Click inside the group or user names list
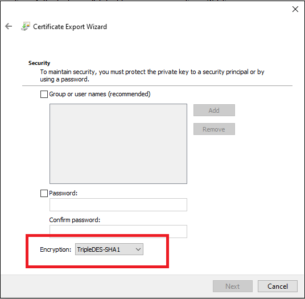Viewport: 305px width, 299px height. tap(118, 144)
